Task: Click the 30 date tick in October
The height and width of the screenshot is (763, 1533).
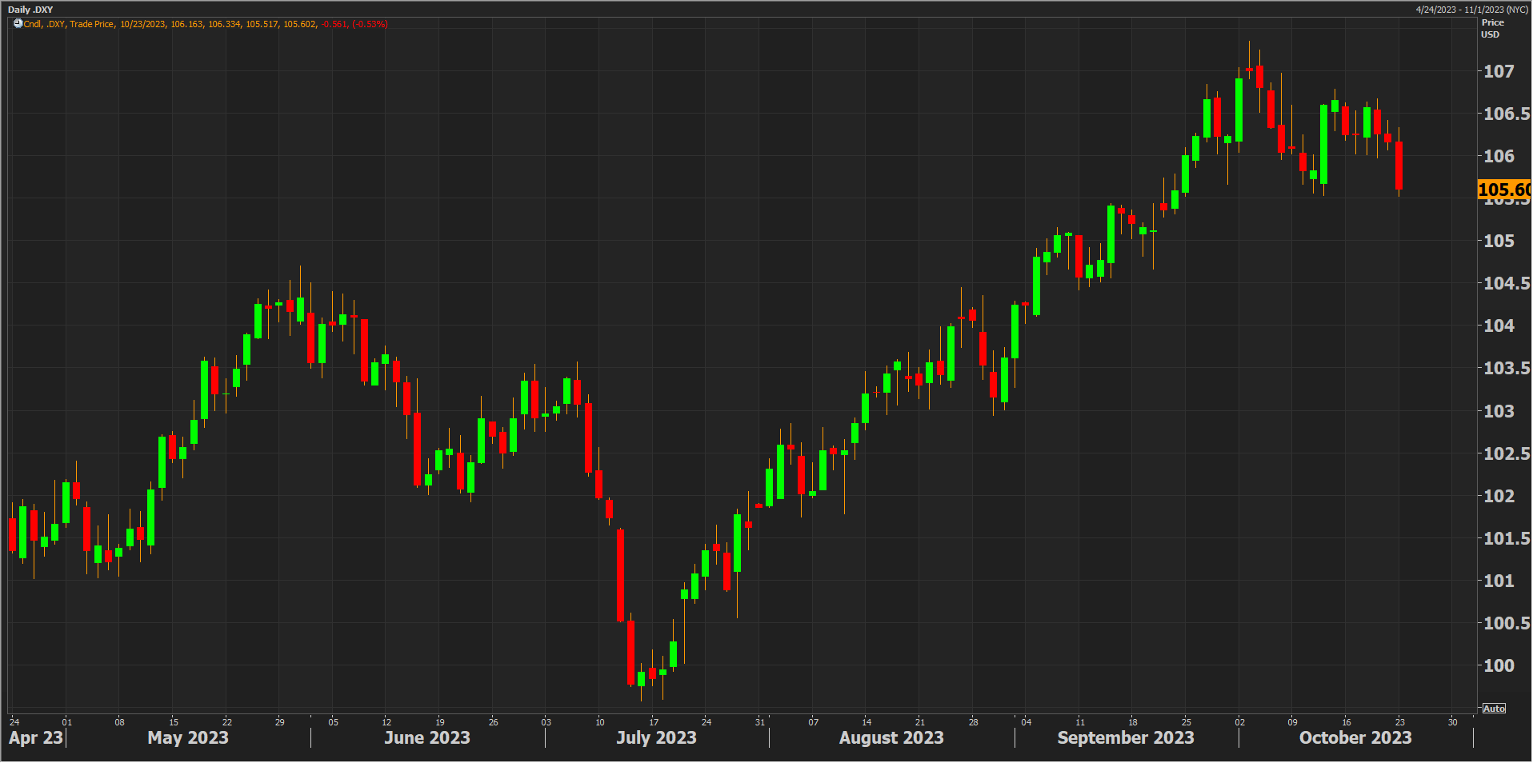Action: click(1452, 722)
